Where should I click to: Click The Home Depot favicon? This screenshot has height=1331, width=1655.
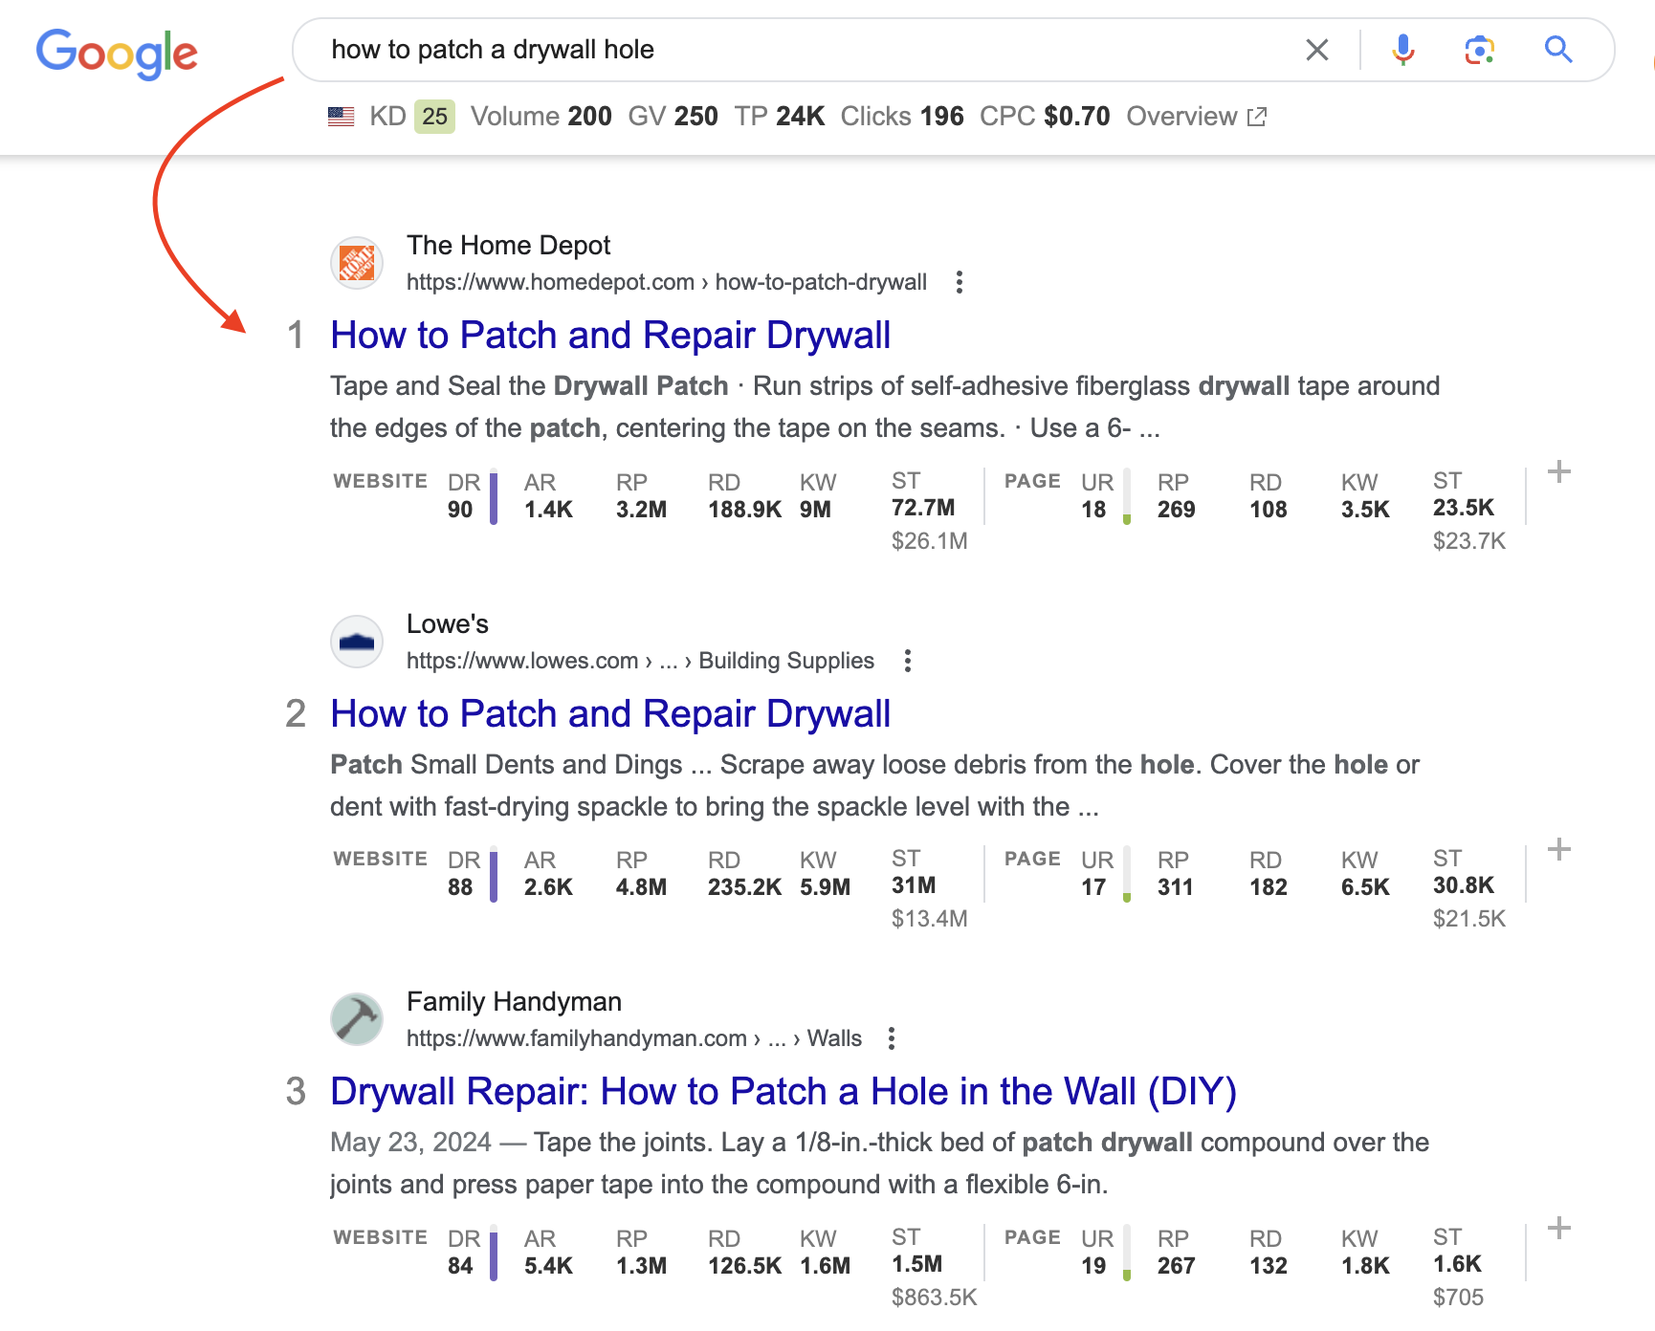pos(357,263)
